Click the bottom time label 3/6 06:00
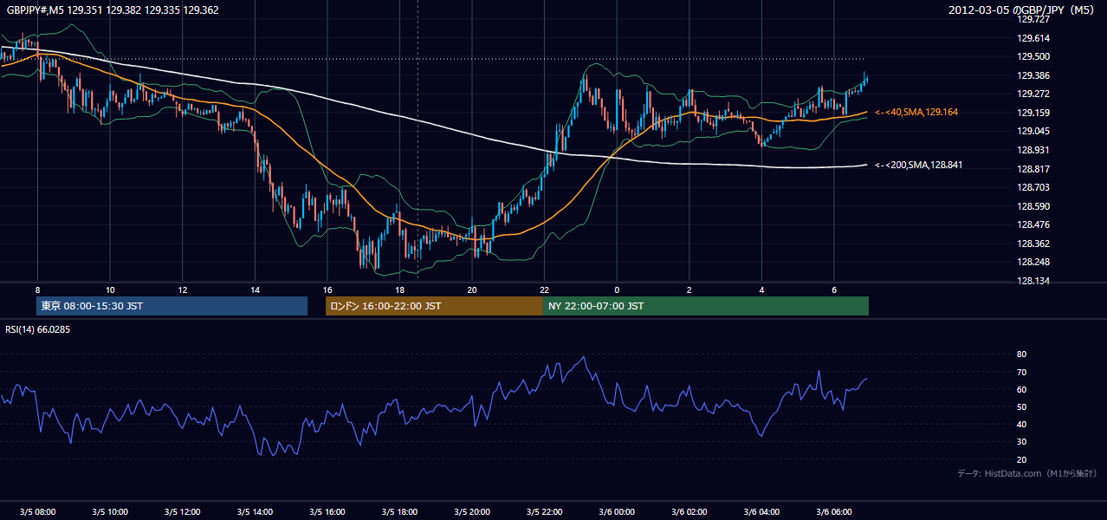 (833, 512)
